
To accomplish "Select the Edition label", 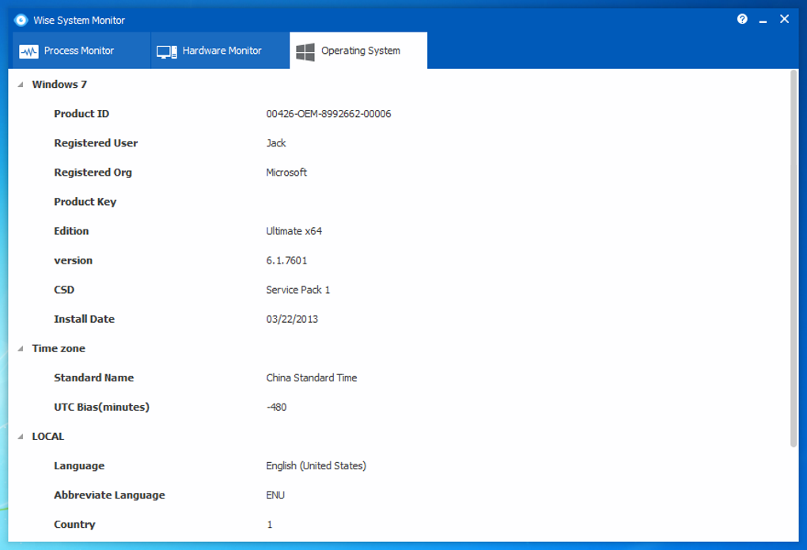I will [71, 231].
